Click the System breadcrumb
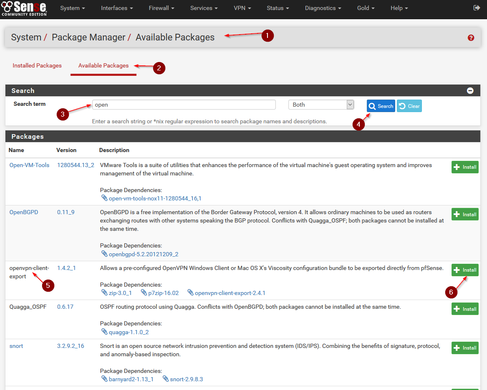 tap(26, 37)
